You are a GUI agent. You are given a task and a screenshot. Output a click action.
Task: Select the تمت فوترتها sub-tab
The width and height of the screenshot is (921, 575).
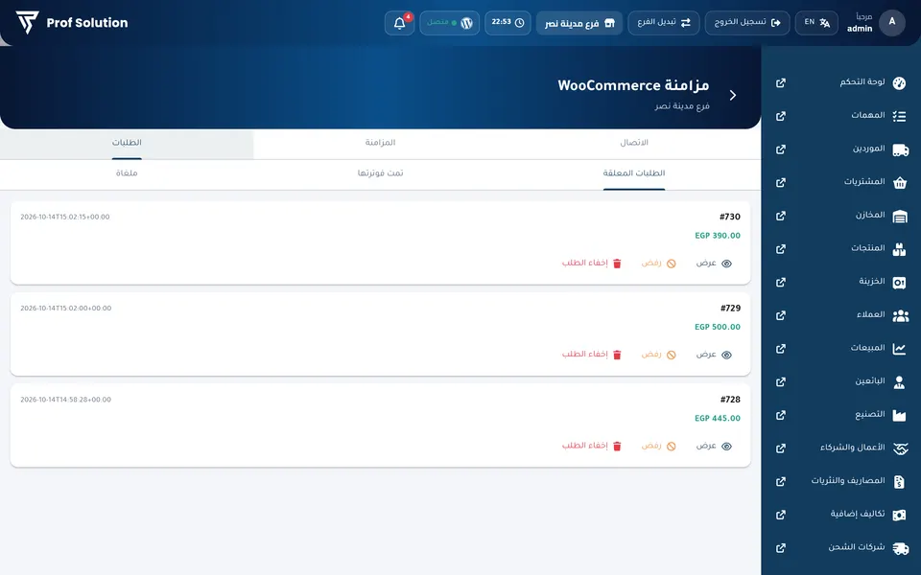380,174
